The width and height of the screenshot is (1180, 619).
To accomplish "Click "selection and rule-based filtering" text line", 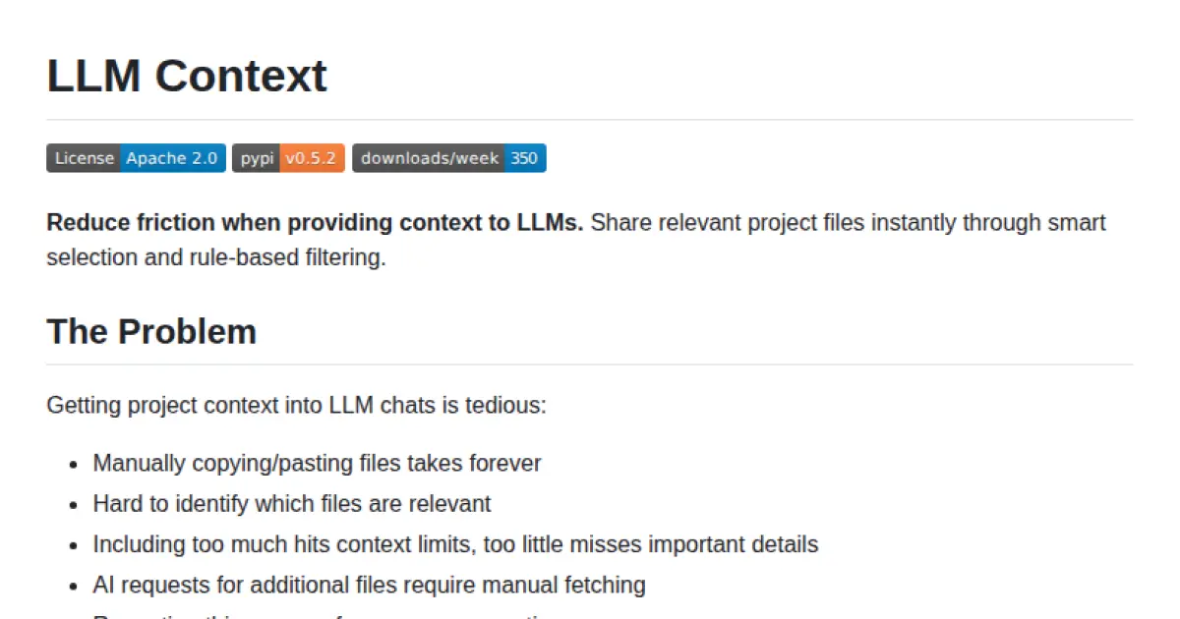I will (x=216, y=258).
